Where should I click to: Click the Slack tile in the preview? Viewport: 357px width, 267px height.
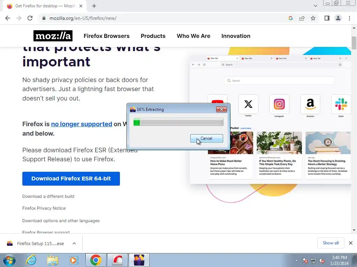pyautogui.click(x=341, y=104)
